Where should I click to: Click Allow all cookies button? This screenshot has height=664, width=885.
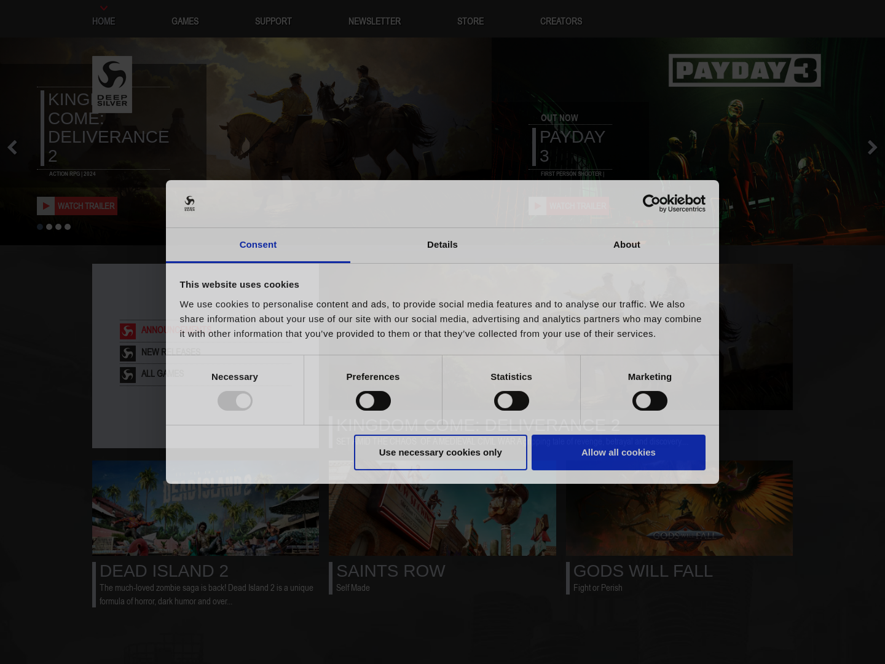click(618, 453)
